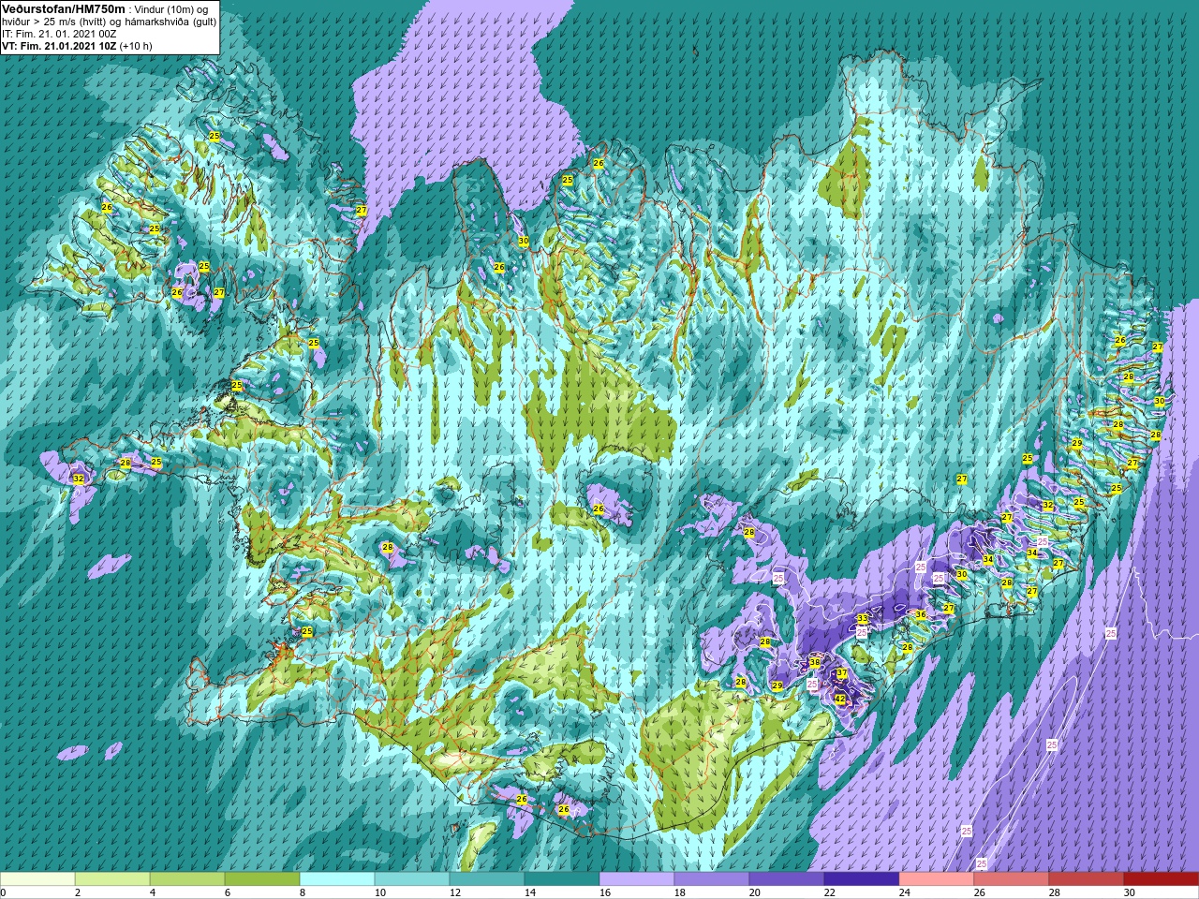Click the yellow '36' peak gust label
The image size is (1199, 899).
coord(921,615)
